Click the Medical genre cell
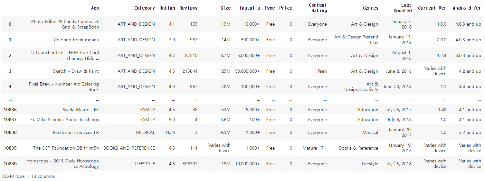485x181 pixels. pos(370,132)
